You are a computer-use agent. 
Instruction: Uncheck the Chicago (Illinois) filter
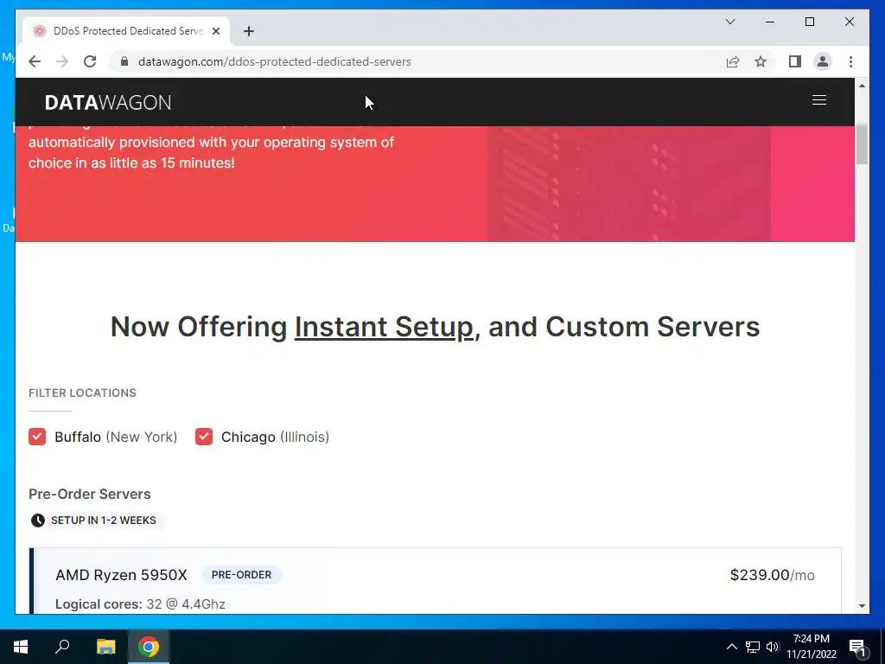tap(204, 437)
